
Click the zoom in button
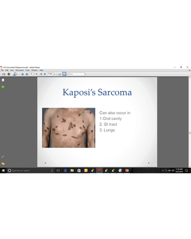coord(45,74)
